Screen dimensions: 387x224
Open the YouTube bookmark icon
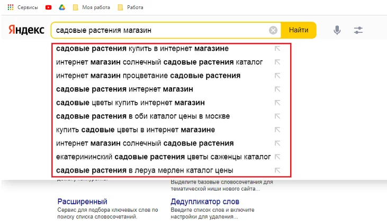48,7
